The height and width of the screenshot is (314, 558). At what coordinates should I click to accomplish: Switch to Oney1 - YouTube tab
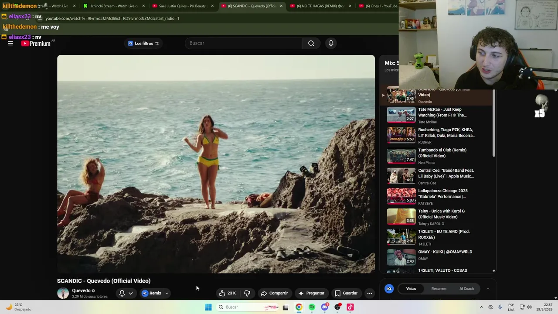378,6
